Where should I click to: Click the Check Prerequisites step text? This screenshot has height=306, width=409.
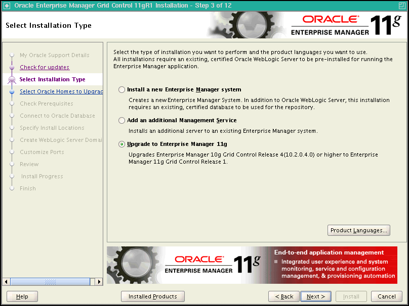[x=47, y=104]
